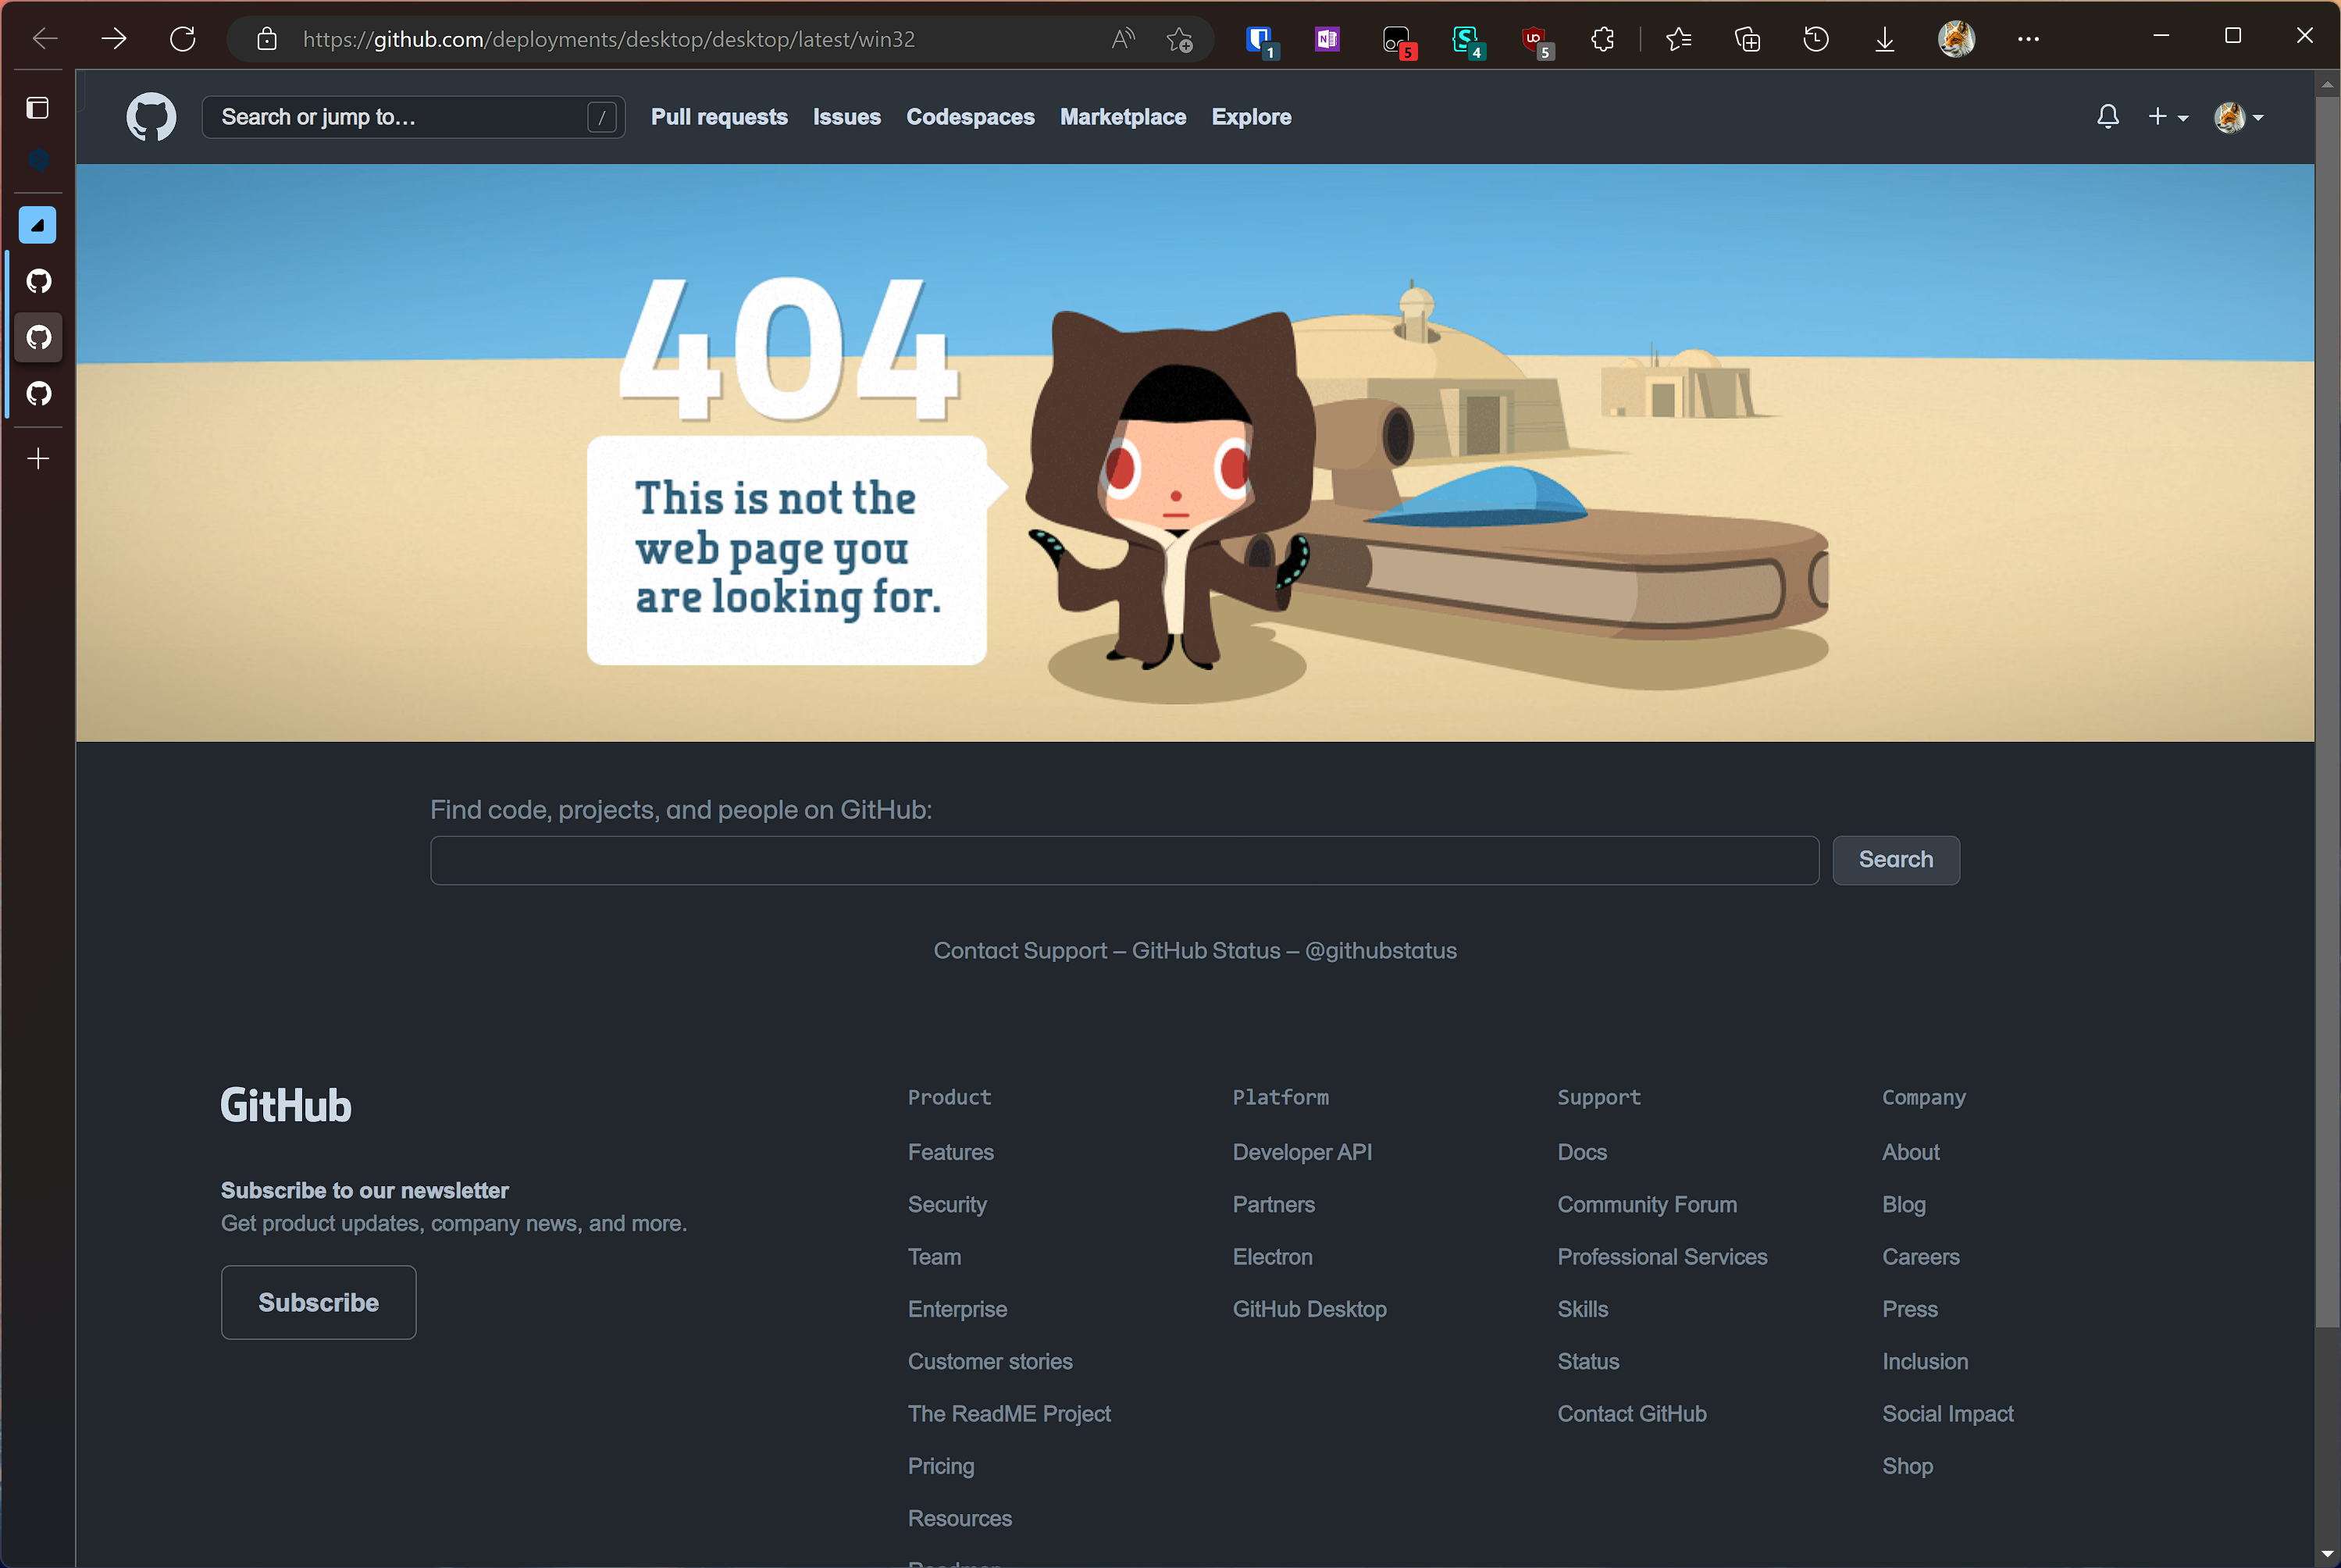Open the OneNote clipper extension
The image size is (2341, 1568).
1327,39
